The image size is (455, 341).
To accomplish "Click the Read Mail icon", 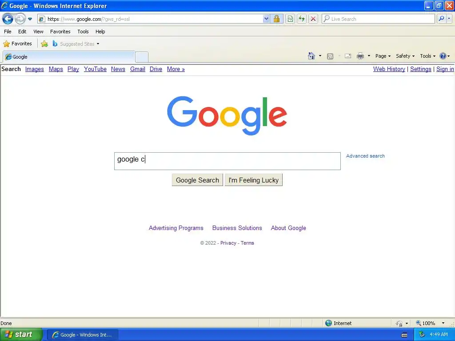I will click(348, 56).
